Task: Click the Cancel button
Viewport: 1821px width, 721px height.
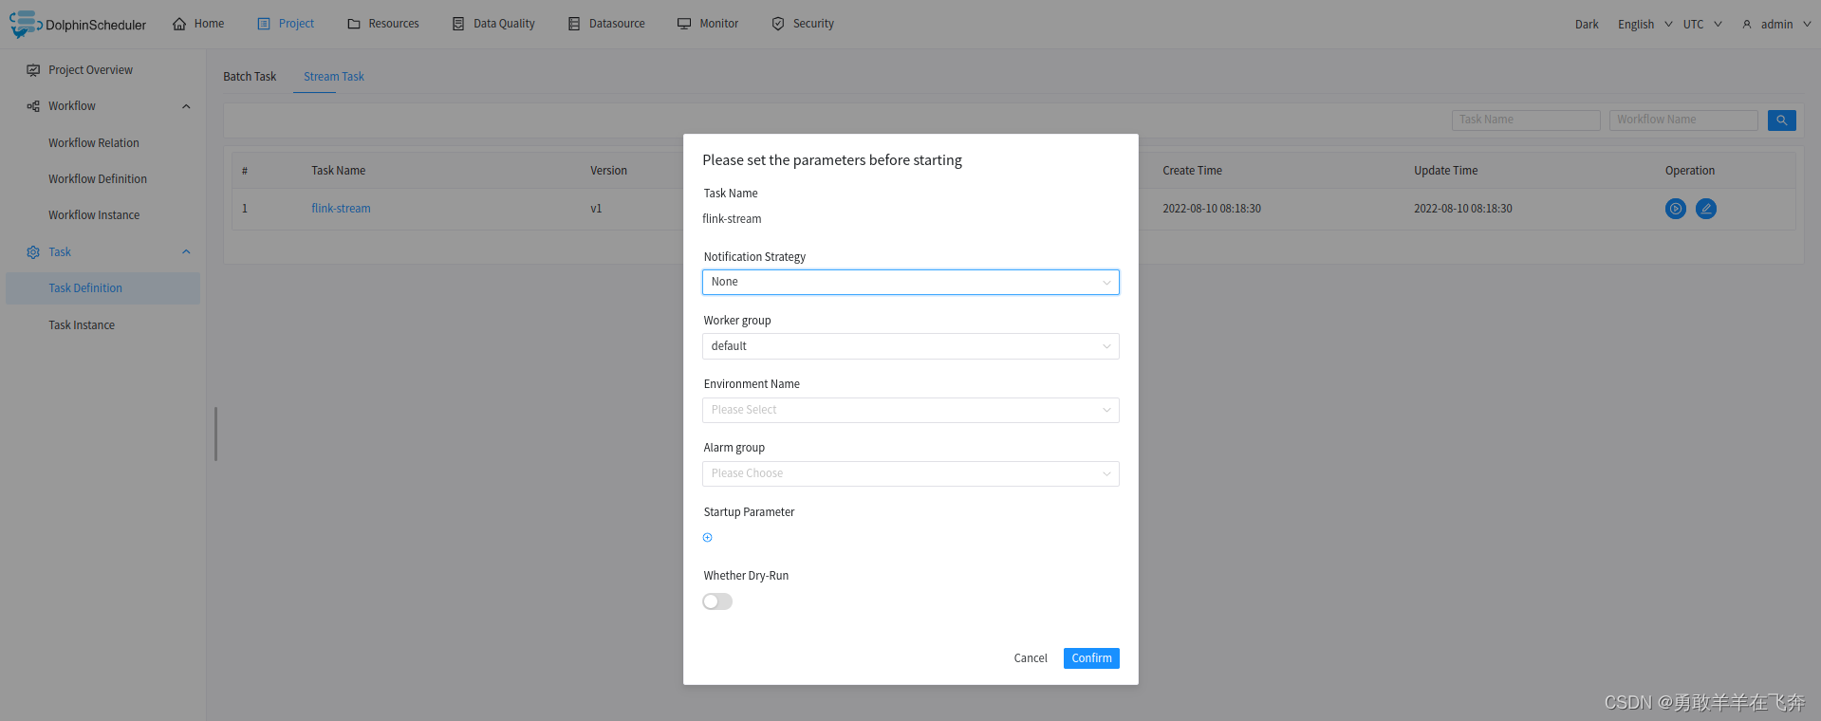Action: coord(1031,658)
